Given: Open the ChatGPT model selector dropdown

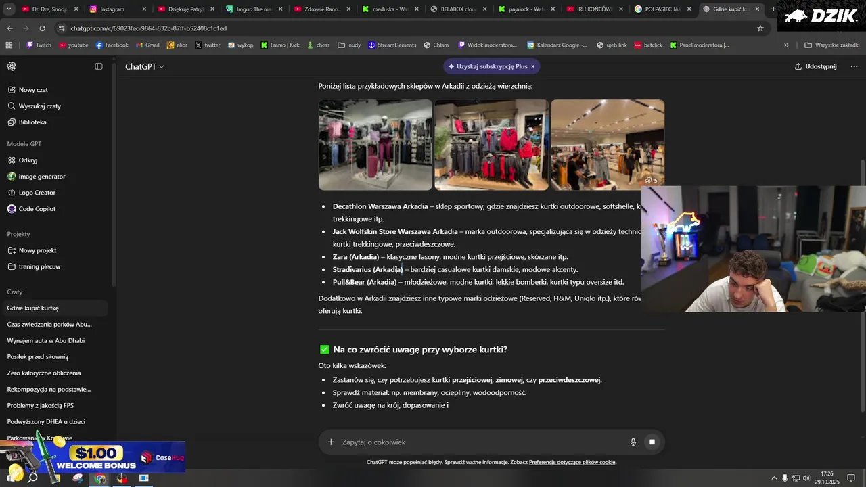Looking at the screenshot, I should tap(144, 66).
